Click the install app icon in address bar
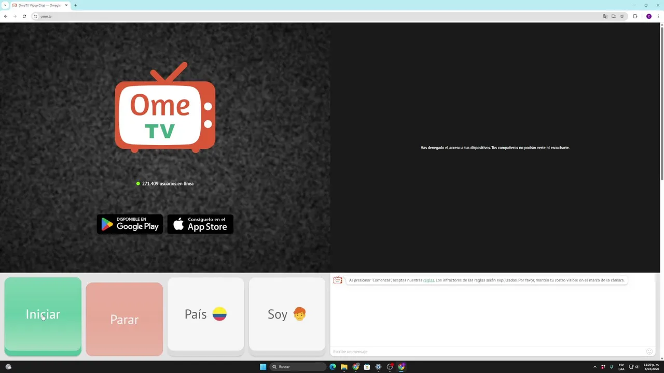This screenshot has height=373, width=664. tap(614, 16)
